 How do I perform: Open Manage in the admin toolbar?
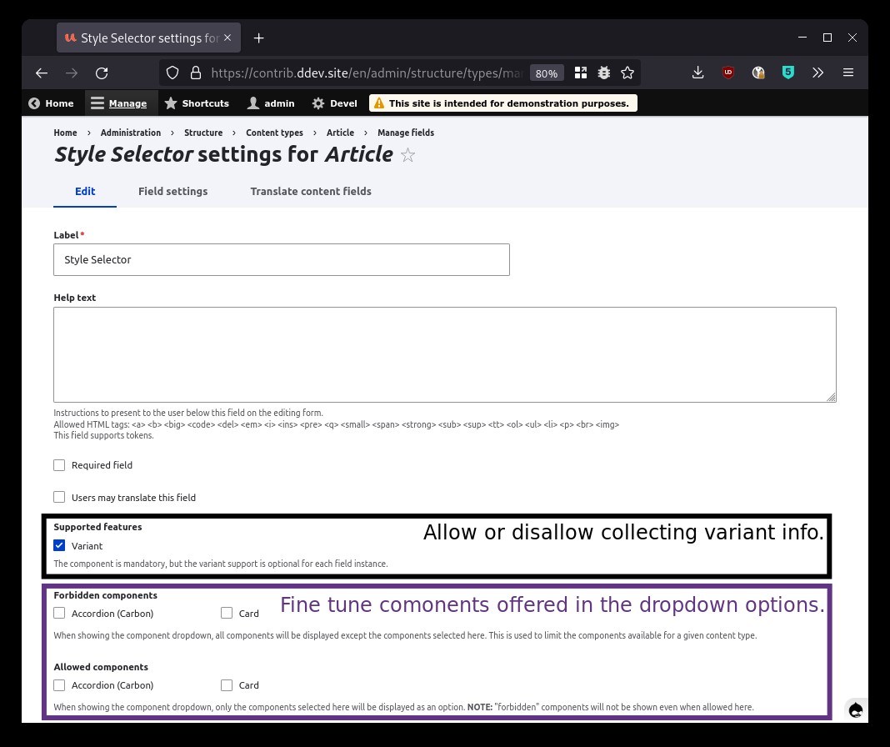click(121, 103)
